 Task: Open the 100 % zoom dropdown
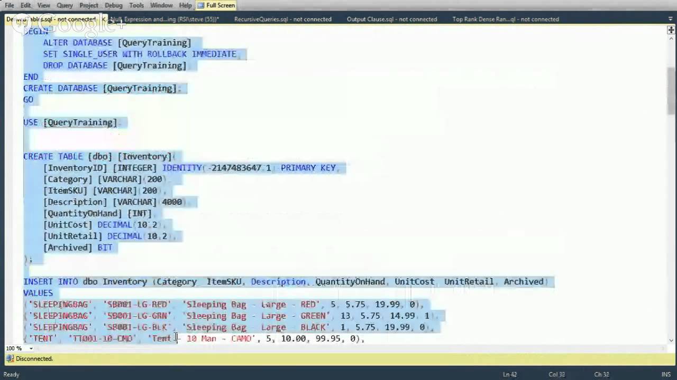tap(31, 348)
